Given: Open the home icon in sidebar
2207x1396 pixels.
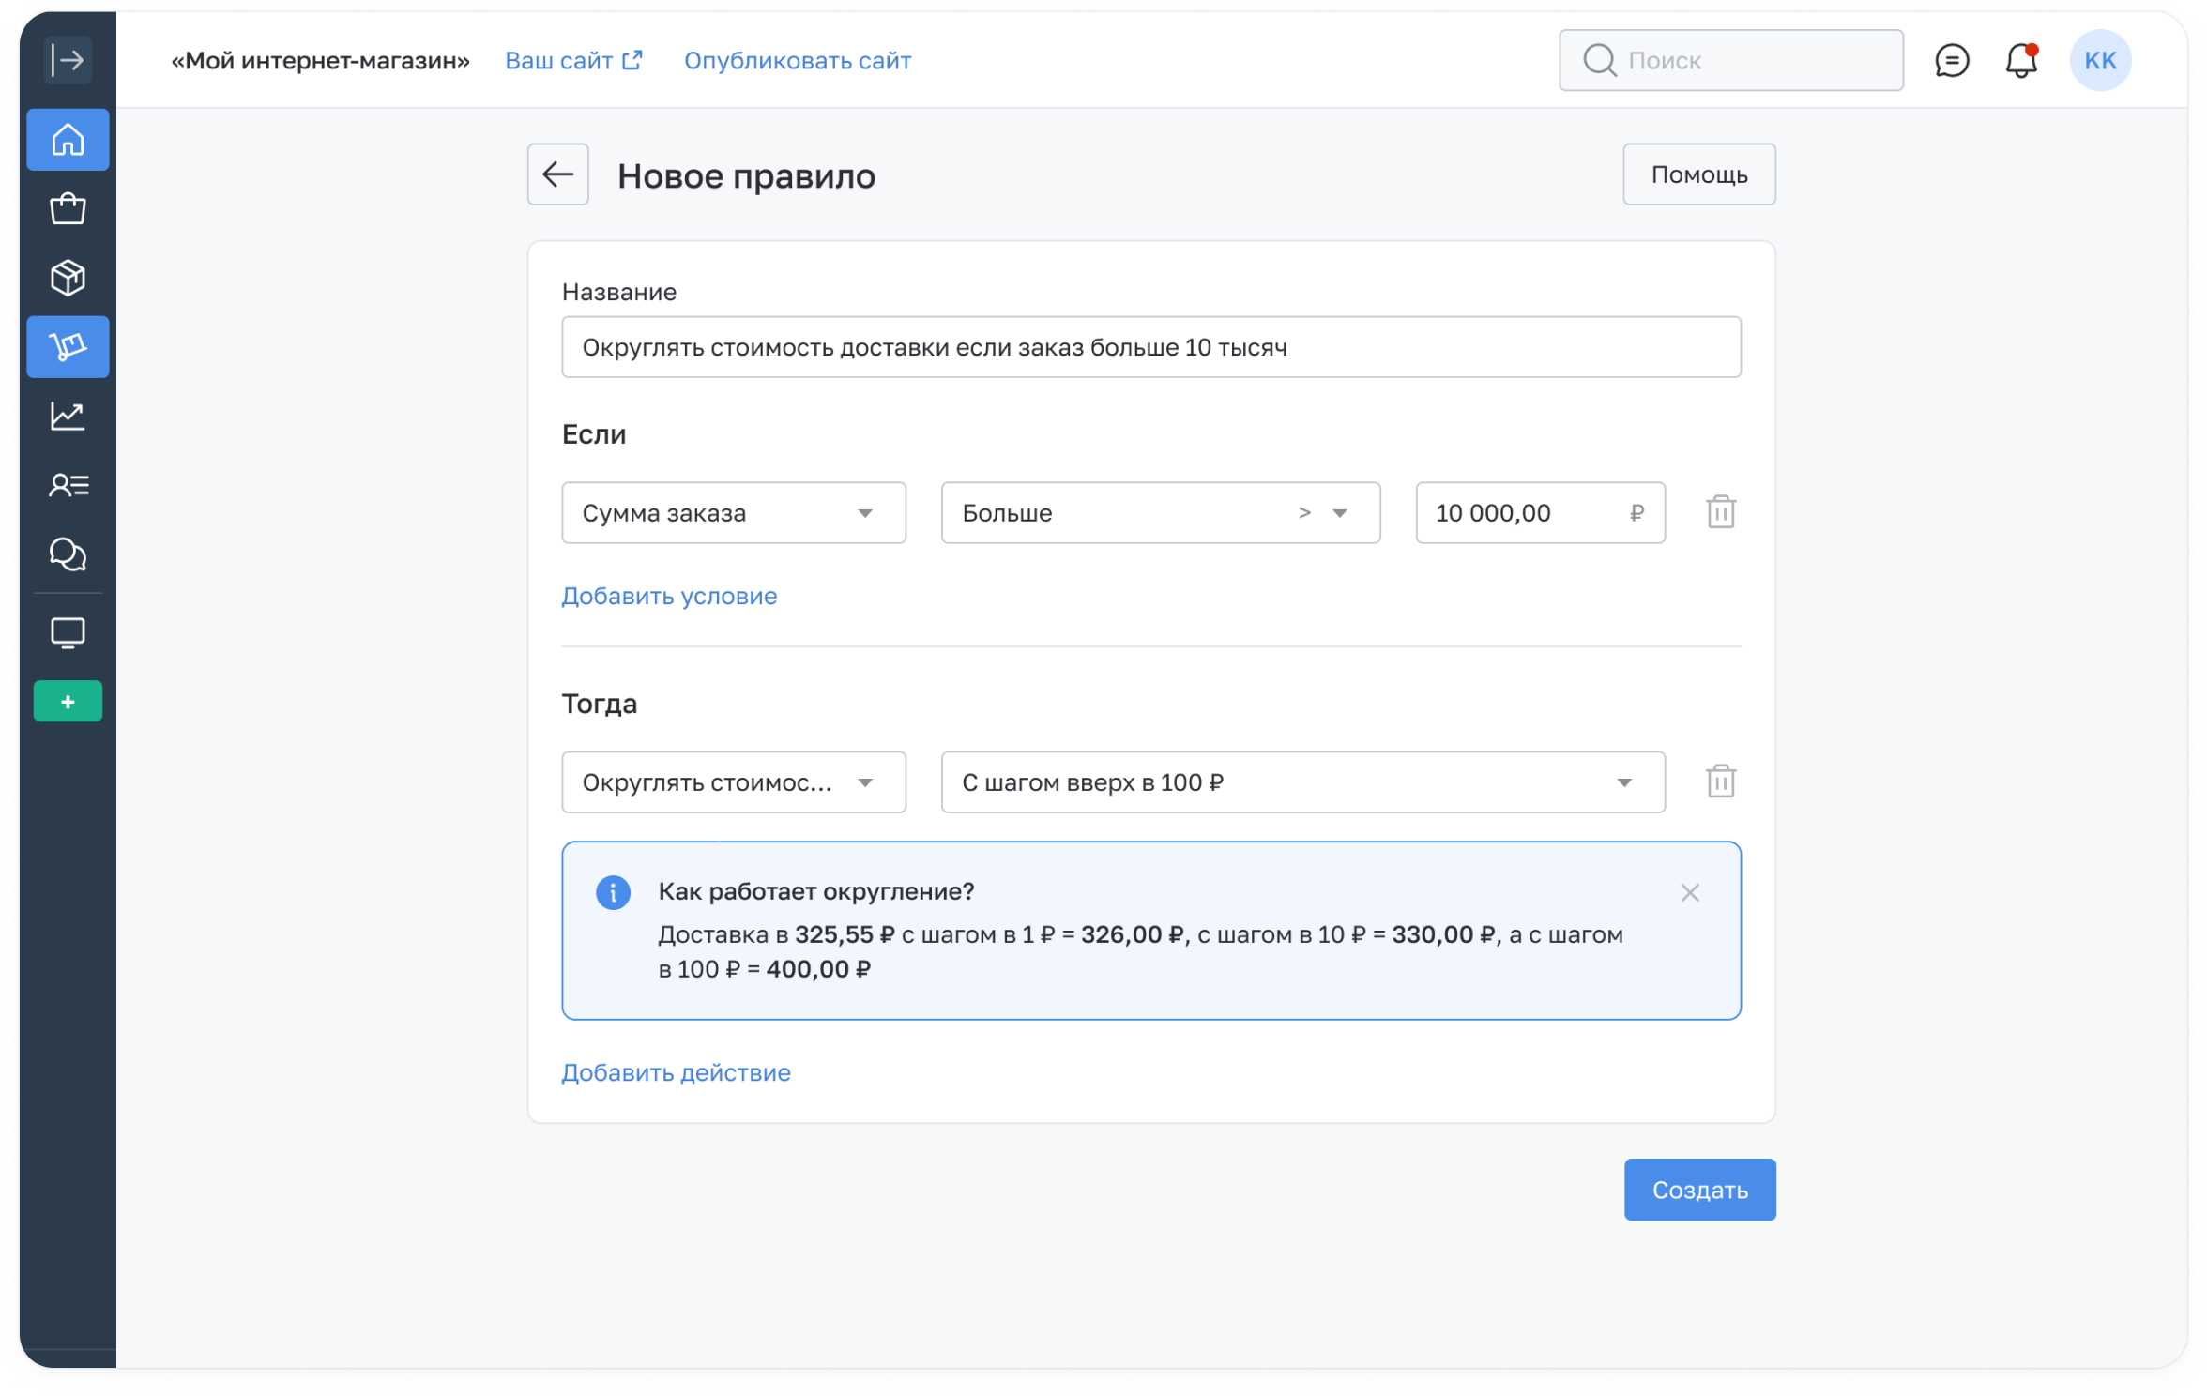Looking at the screenshot, I should (68, 140).
